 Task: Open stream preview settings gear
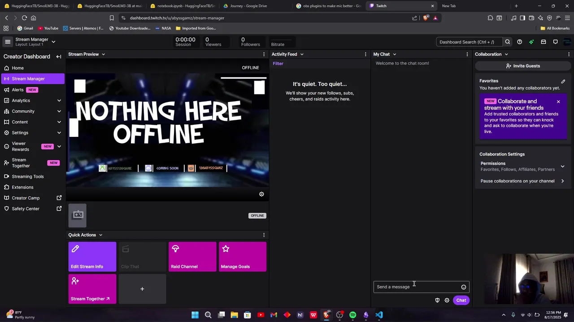point(261,194)
